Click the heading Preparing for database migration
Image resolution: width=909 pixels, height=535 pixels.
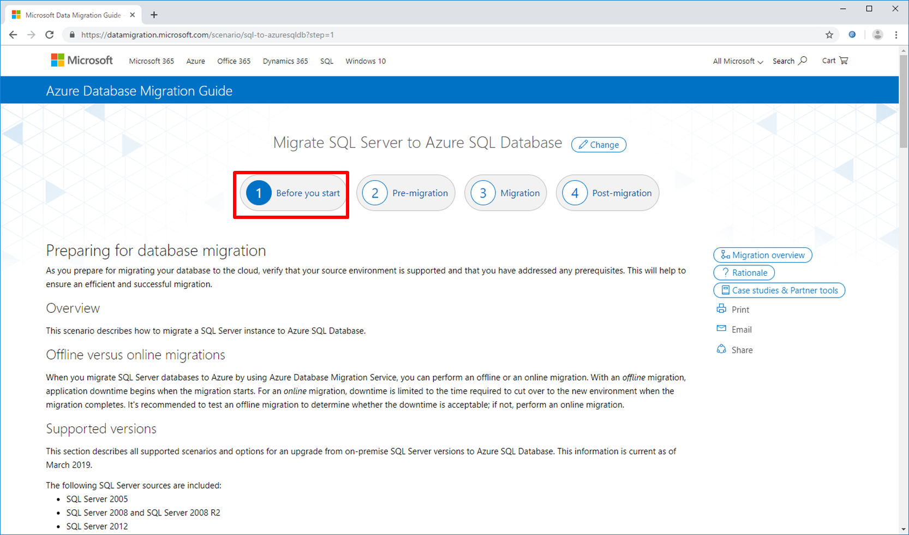(156, 251)
